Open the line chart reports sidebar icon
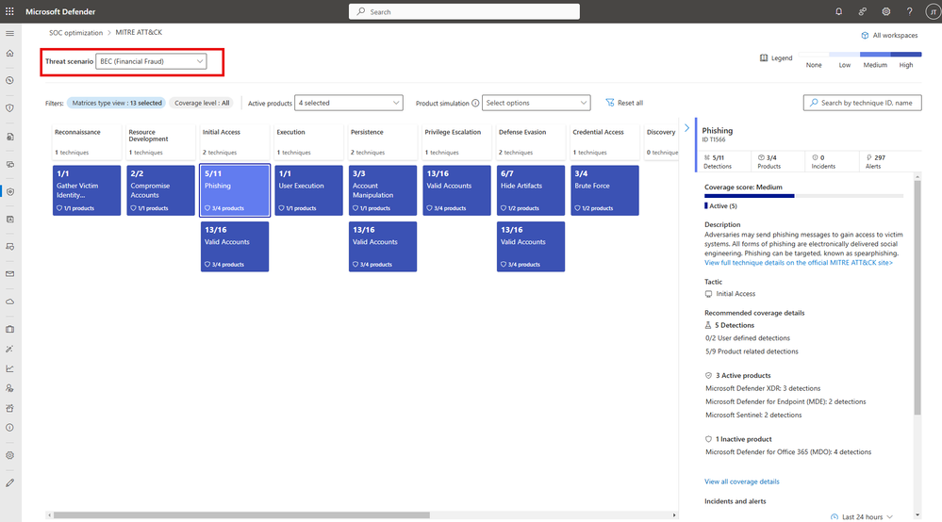 (9, 368)
